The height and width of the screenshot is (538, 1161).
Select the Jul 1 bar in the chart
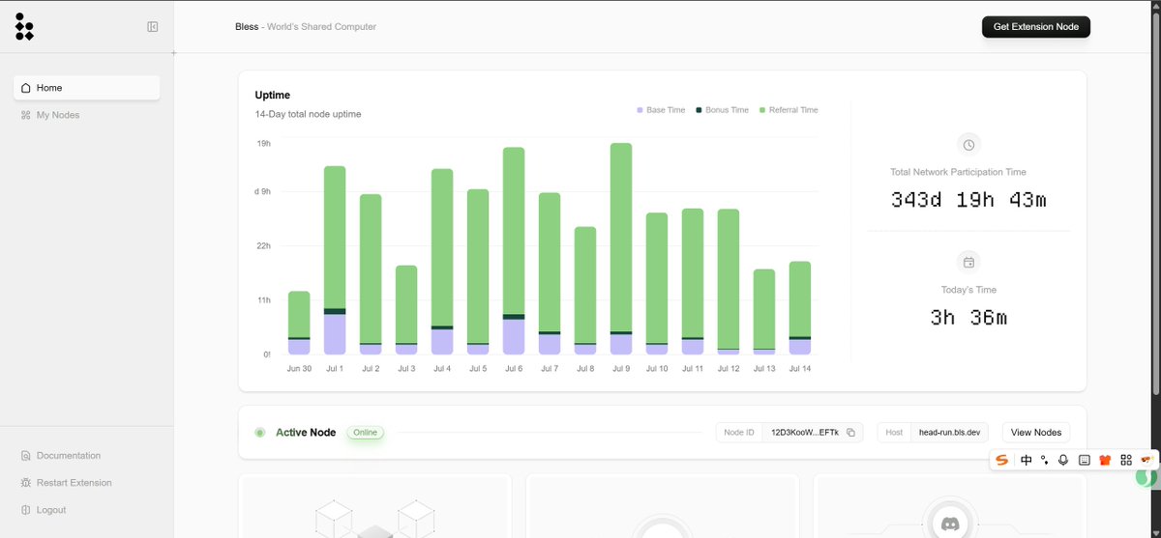[335, 261]
